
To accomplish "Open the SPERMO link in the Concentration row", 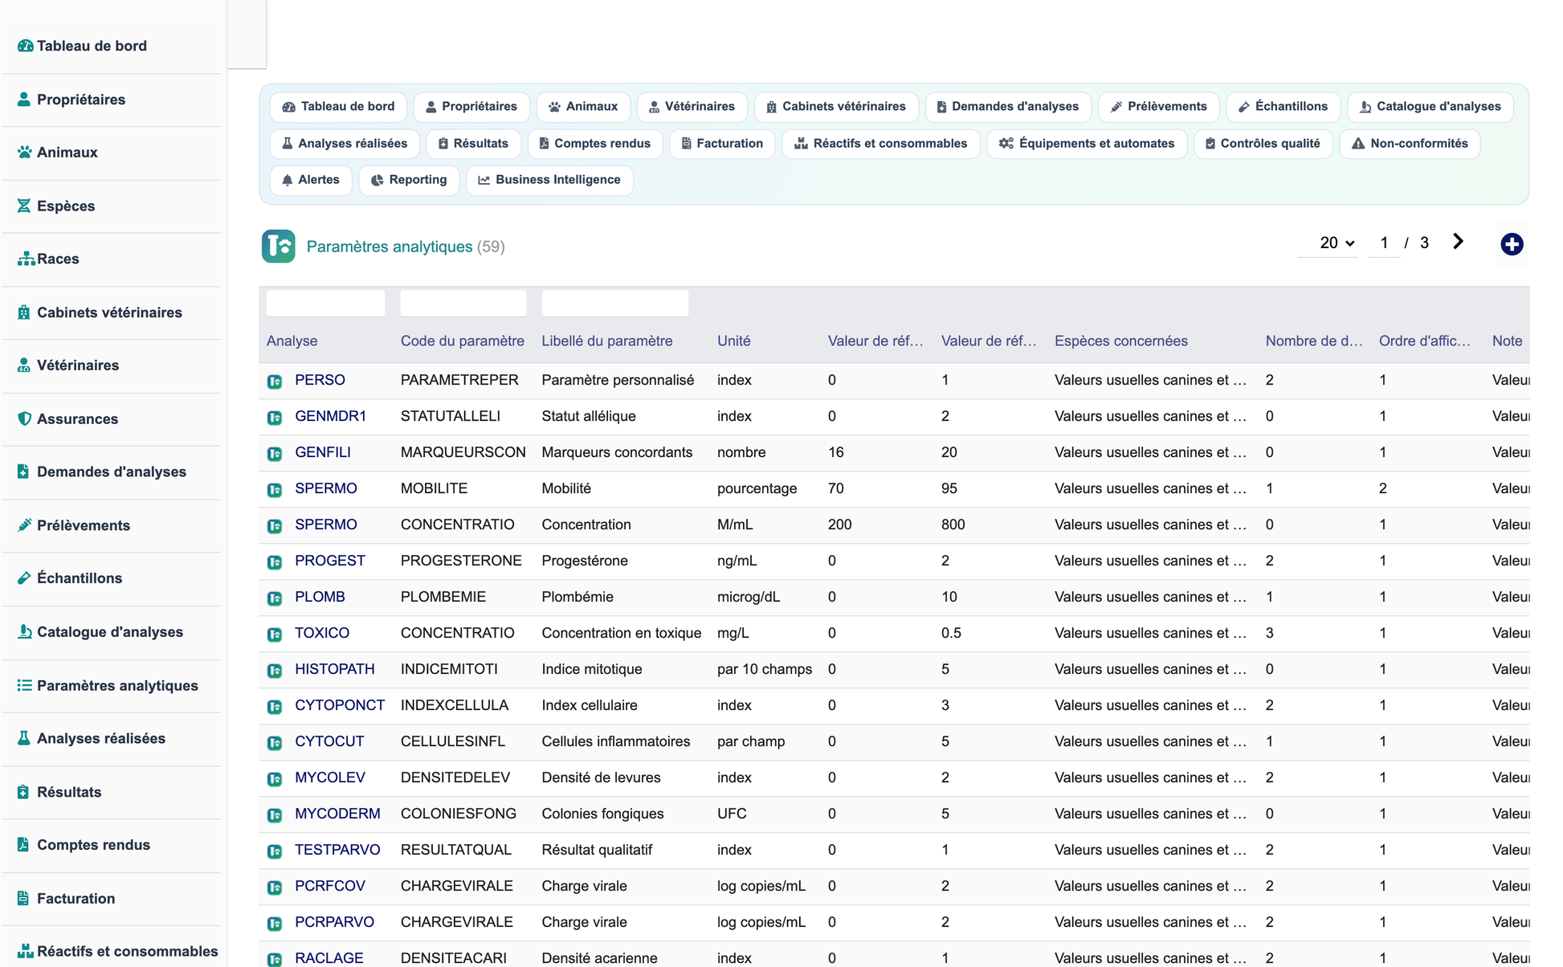I will point(326,524).
